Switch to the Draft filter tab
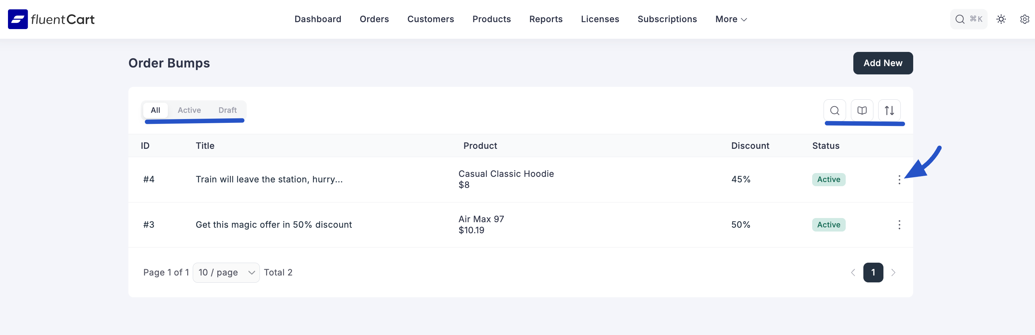The image size is (1035, 335). coord(227,110)
